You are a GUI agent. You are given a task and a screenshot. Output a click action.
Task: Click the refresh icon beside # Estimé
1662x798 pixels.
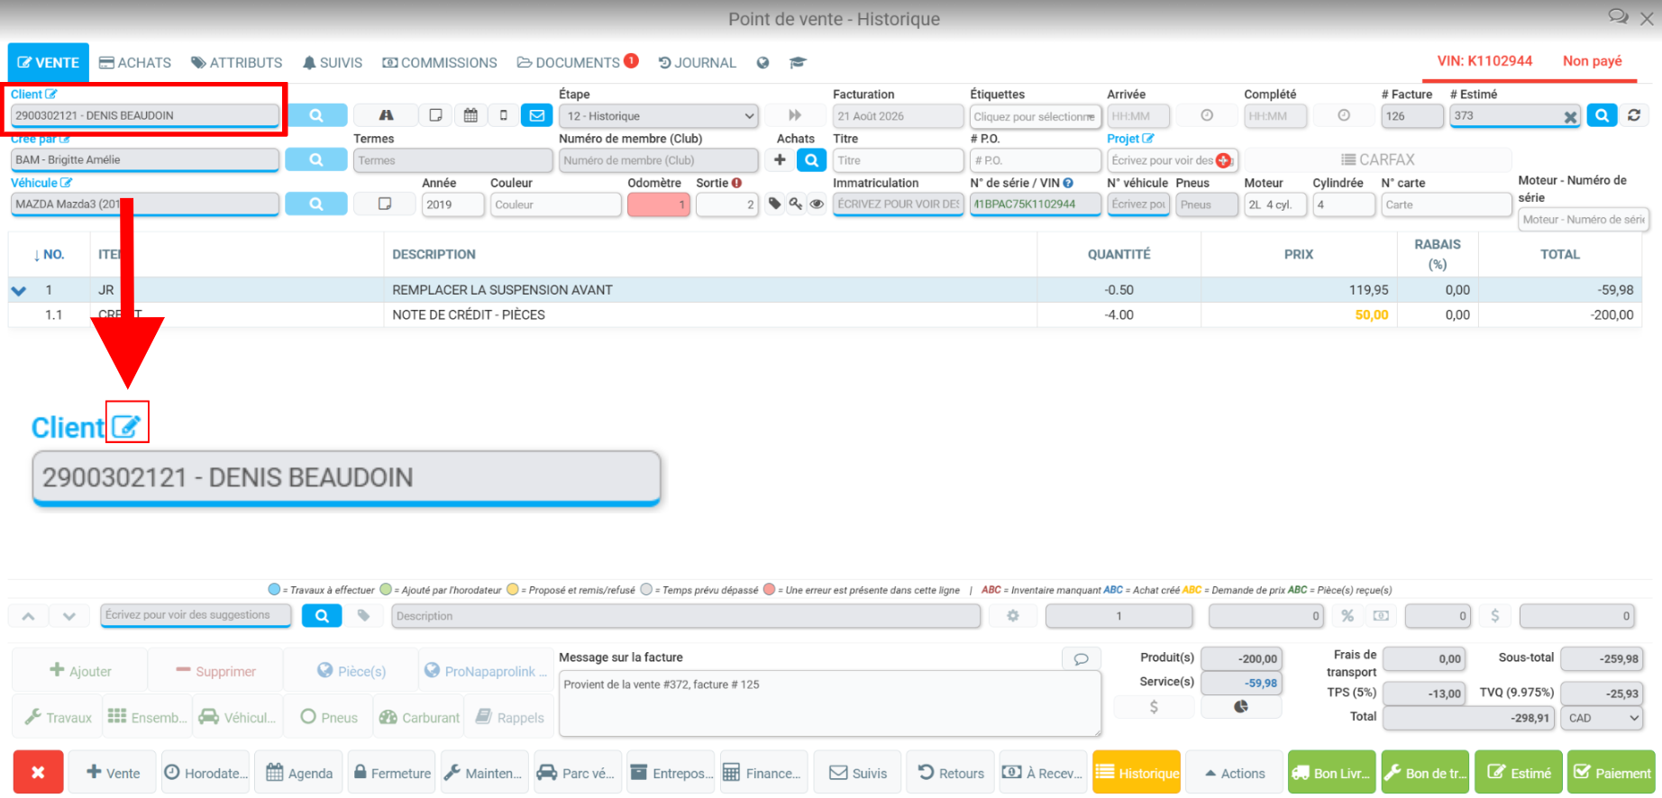[x=1634, y=115]
